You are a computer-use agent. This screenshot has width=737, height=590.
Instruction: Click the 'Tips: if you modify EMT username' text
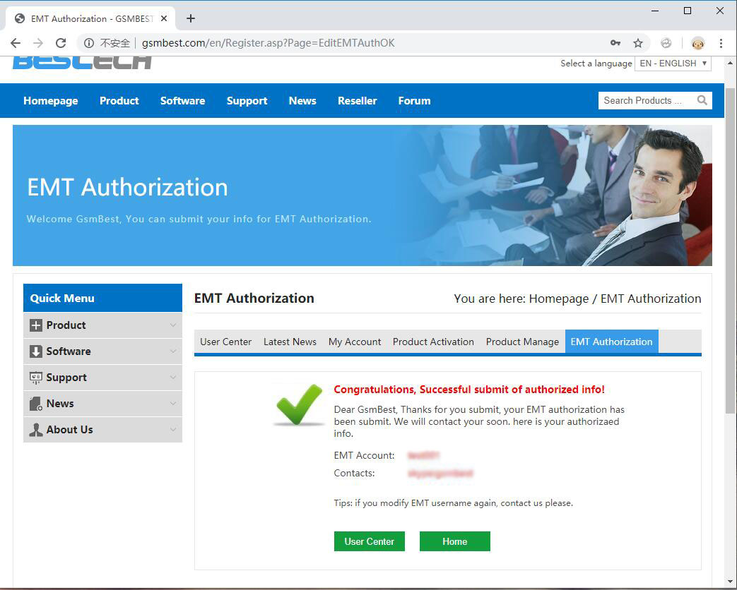[x=453, y=503]
